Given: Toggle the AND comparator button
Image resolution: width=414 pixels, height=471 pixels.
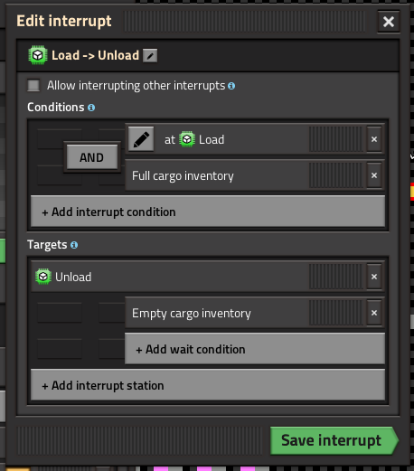Looking at the screenshot, I should click(92, 157).
